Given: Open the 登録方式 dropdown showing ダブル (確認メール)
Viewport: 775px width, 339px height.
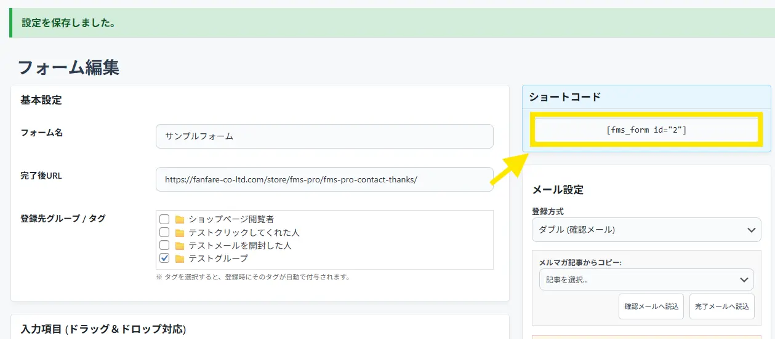Looking at the screenshot, I should pos(646,230).
